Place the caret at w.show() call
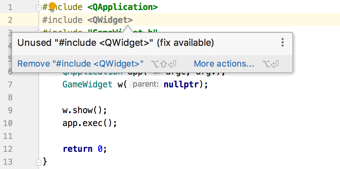 click(85, 110)
